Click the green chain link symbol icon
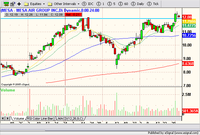The width and height of the screenshot is (200, 135). point(6,4)
